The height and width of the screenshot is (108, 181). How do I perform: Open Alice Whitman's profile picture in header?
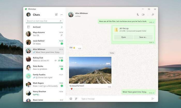click(71, 15)
